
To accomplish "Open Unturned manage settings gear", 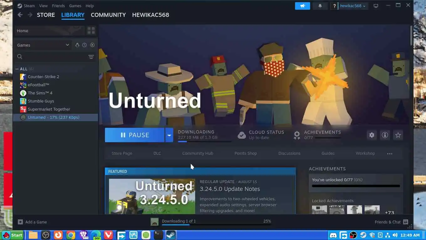I will click(x=371, y=135).
